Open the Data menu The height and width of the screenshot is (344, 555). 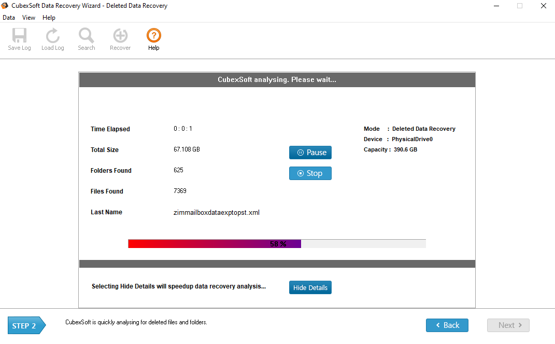[x=9, y=18]
